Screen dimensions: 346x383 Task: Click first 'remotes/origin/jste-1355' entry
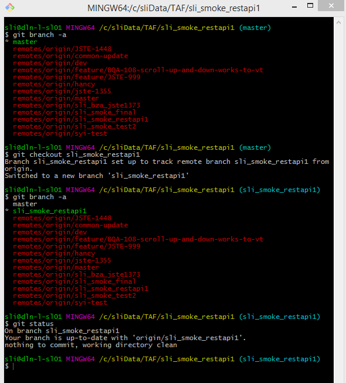[x=62, y=92]
